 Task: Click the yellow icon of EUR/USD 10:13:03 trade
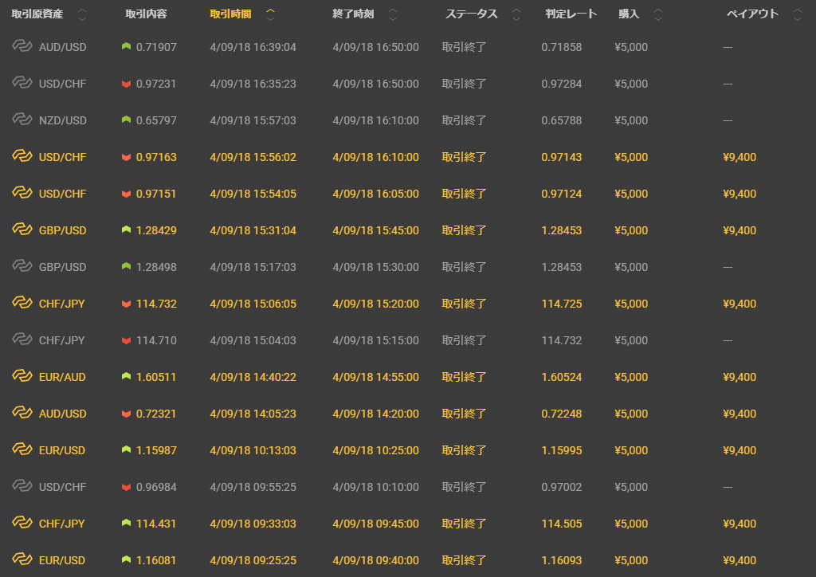pos(22,449)
